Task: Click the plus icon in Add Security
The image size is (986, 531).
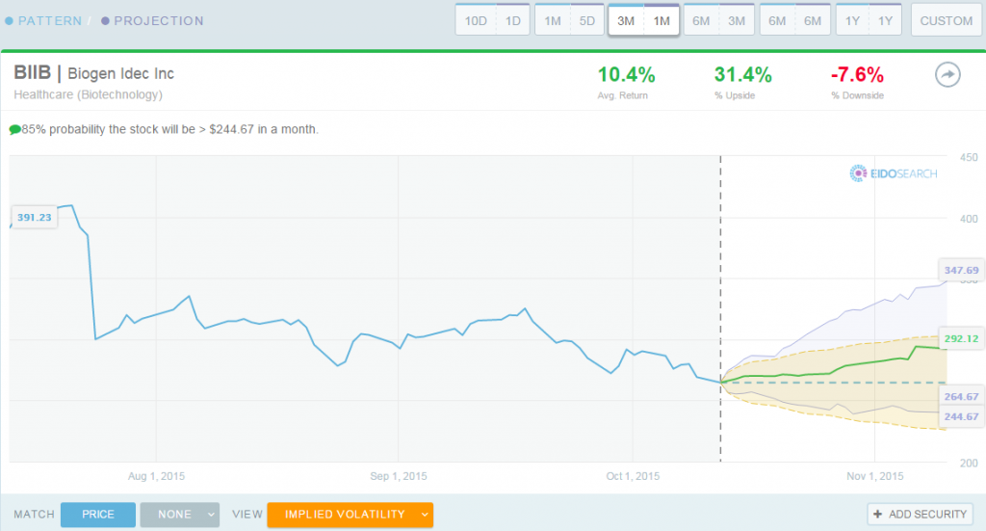Action: click(x=878, y=514)
